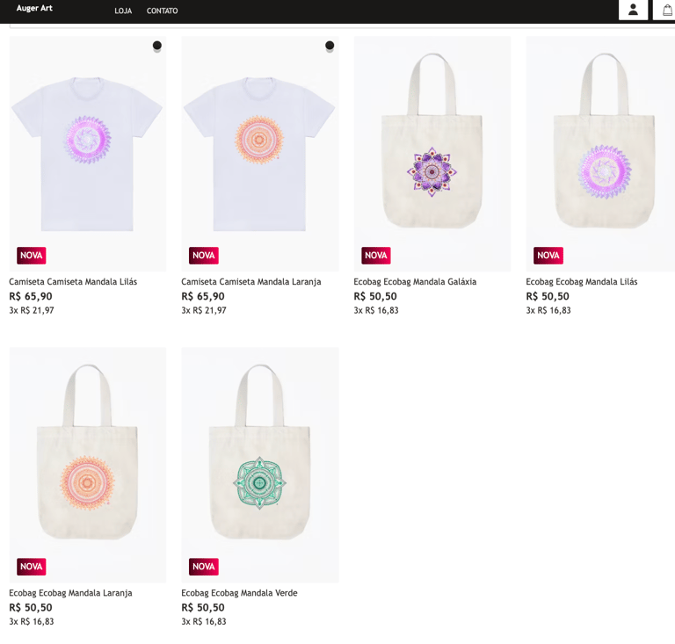The width and height of the screenshot is (675, 644).
Task: Open the CONTATO menu item
Action: click(x=162, y=11)
